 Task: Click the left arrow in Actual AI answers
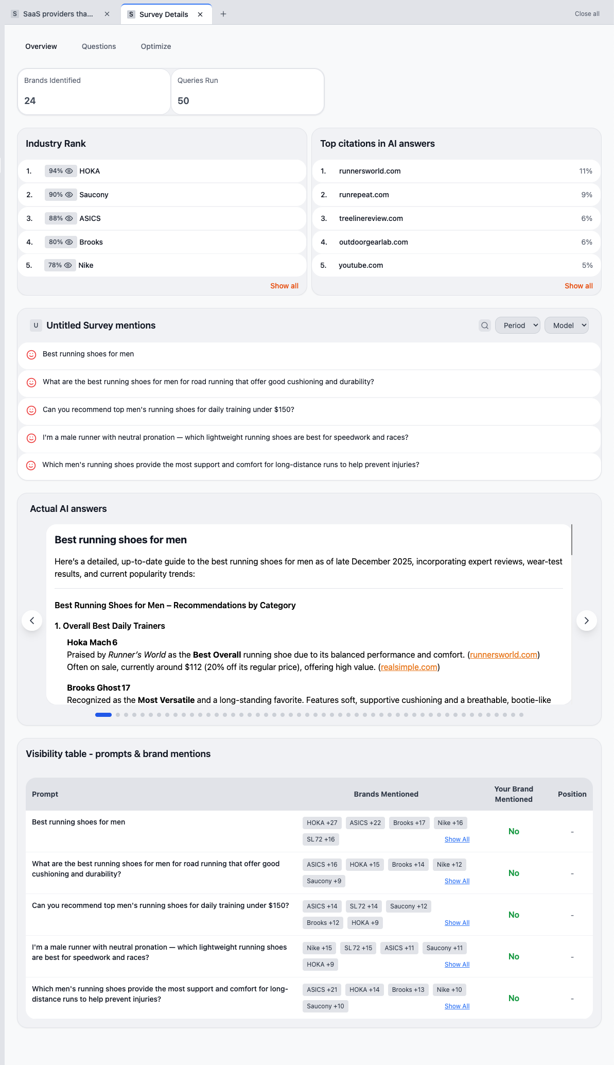pos(32,620)
